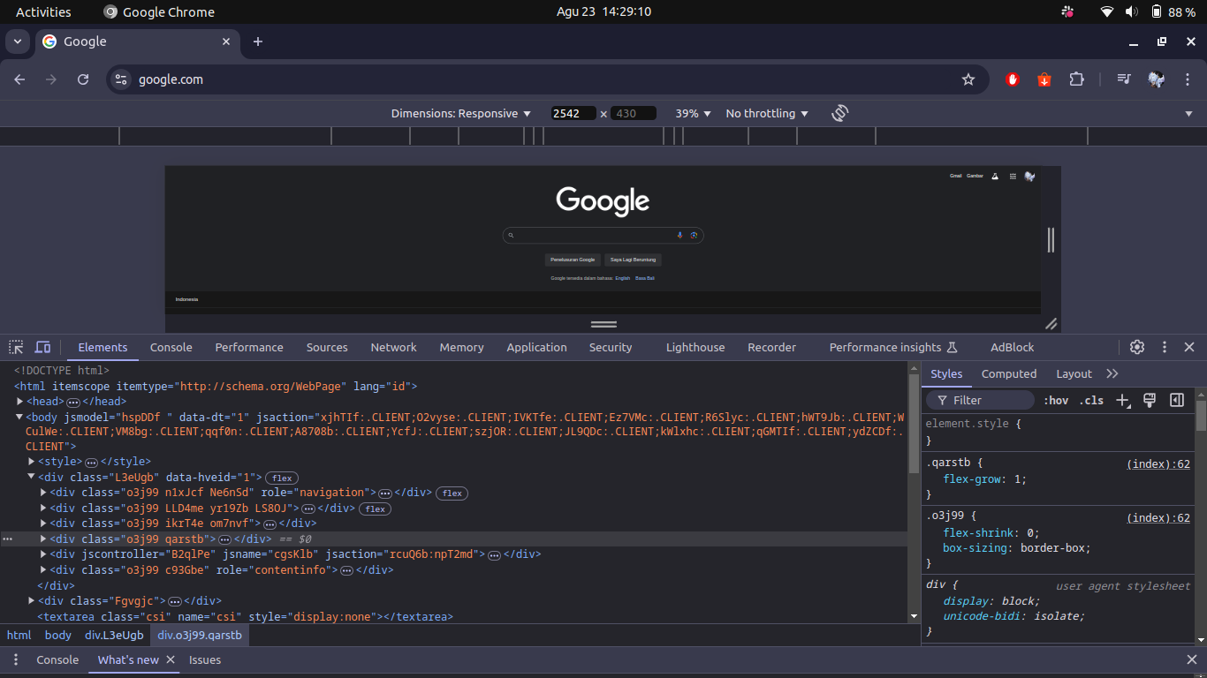Viewport: 1207px width, 678px height.
Task: Open the No throttling dropdown
Action: 767,114
